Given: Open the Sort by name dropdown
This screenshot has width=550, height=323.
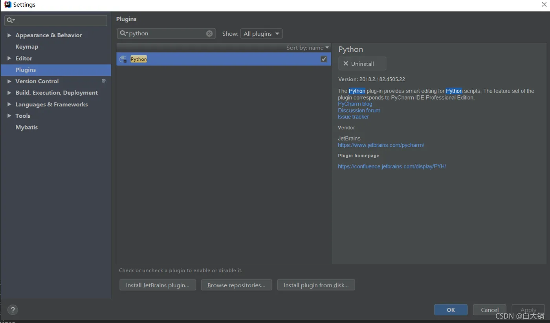Looking at the screenshot, I should click(307, 48).
